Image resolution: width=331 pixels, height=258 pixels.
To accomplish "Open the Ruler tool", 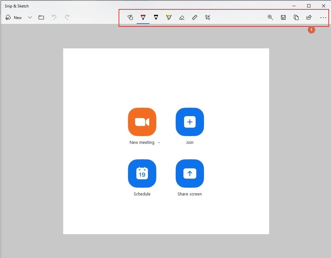I will (195, 17).
